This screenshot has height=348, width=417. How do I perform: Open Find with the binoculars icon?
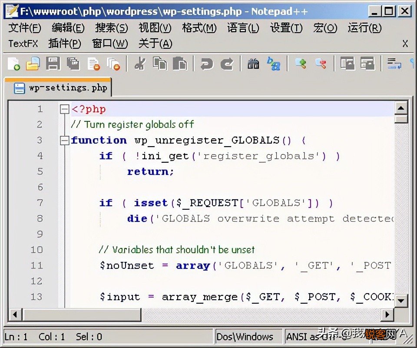click(253, 64)
